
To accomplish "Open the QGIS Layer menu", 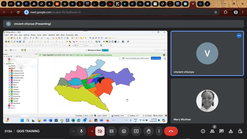I will [21, 35].
